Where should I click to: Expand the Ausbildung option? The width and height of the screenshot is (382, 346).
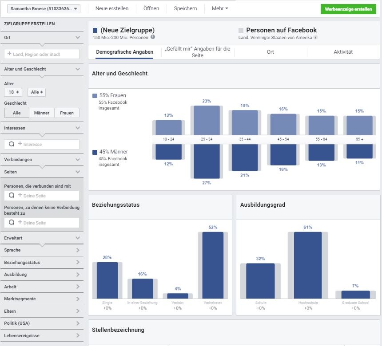pos(42,275)
